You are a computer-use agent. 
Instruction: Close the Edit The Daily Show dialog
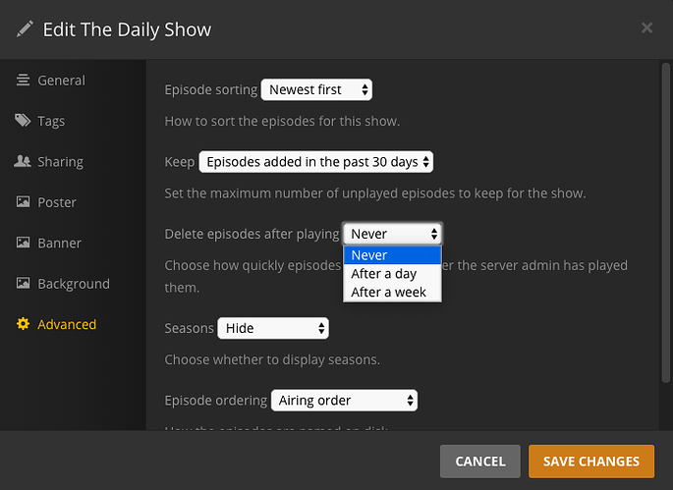646,27
